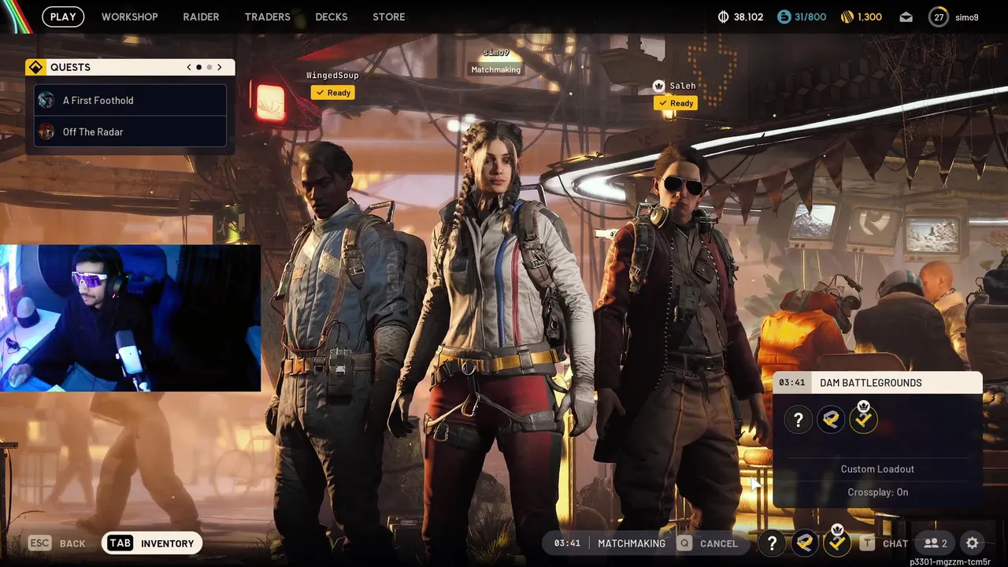
Task: Click the Saleh player name tag
Action: (683, 86)
